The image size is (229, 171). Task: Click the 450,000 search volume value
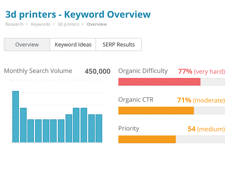coord(97,71)
